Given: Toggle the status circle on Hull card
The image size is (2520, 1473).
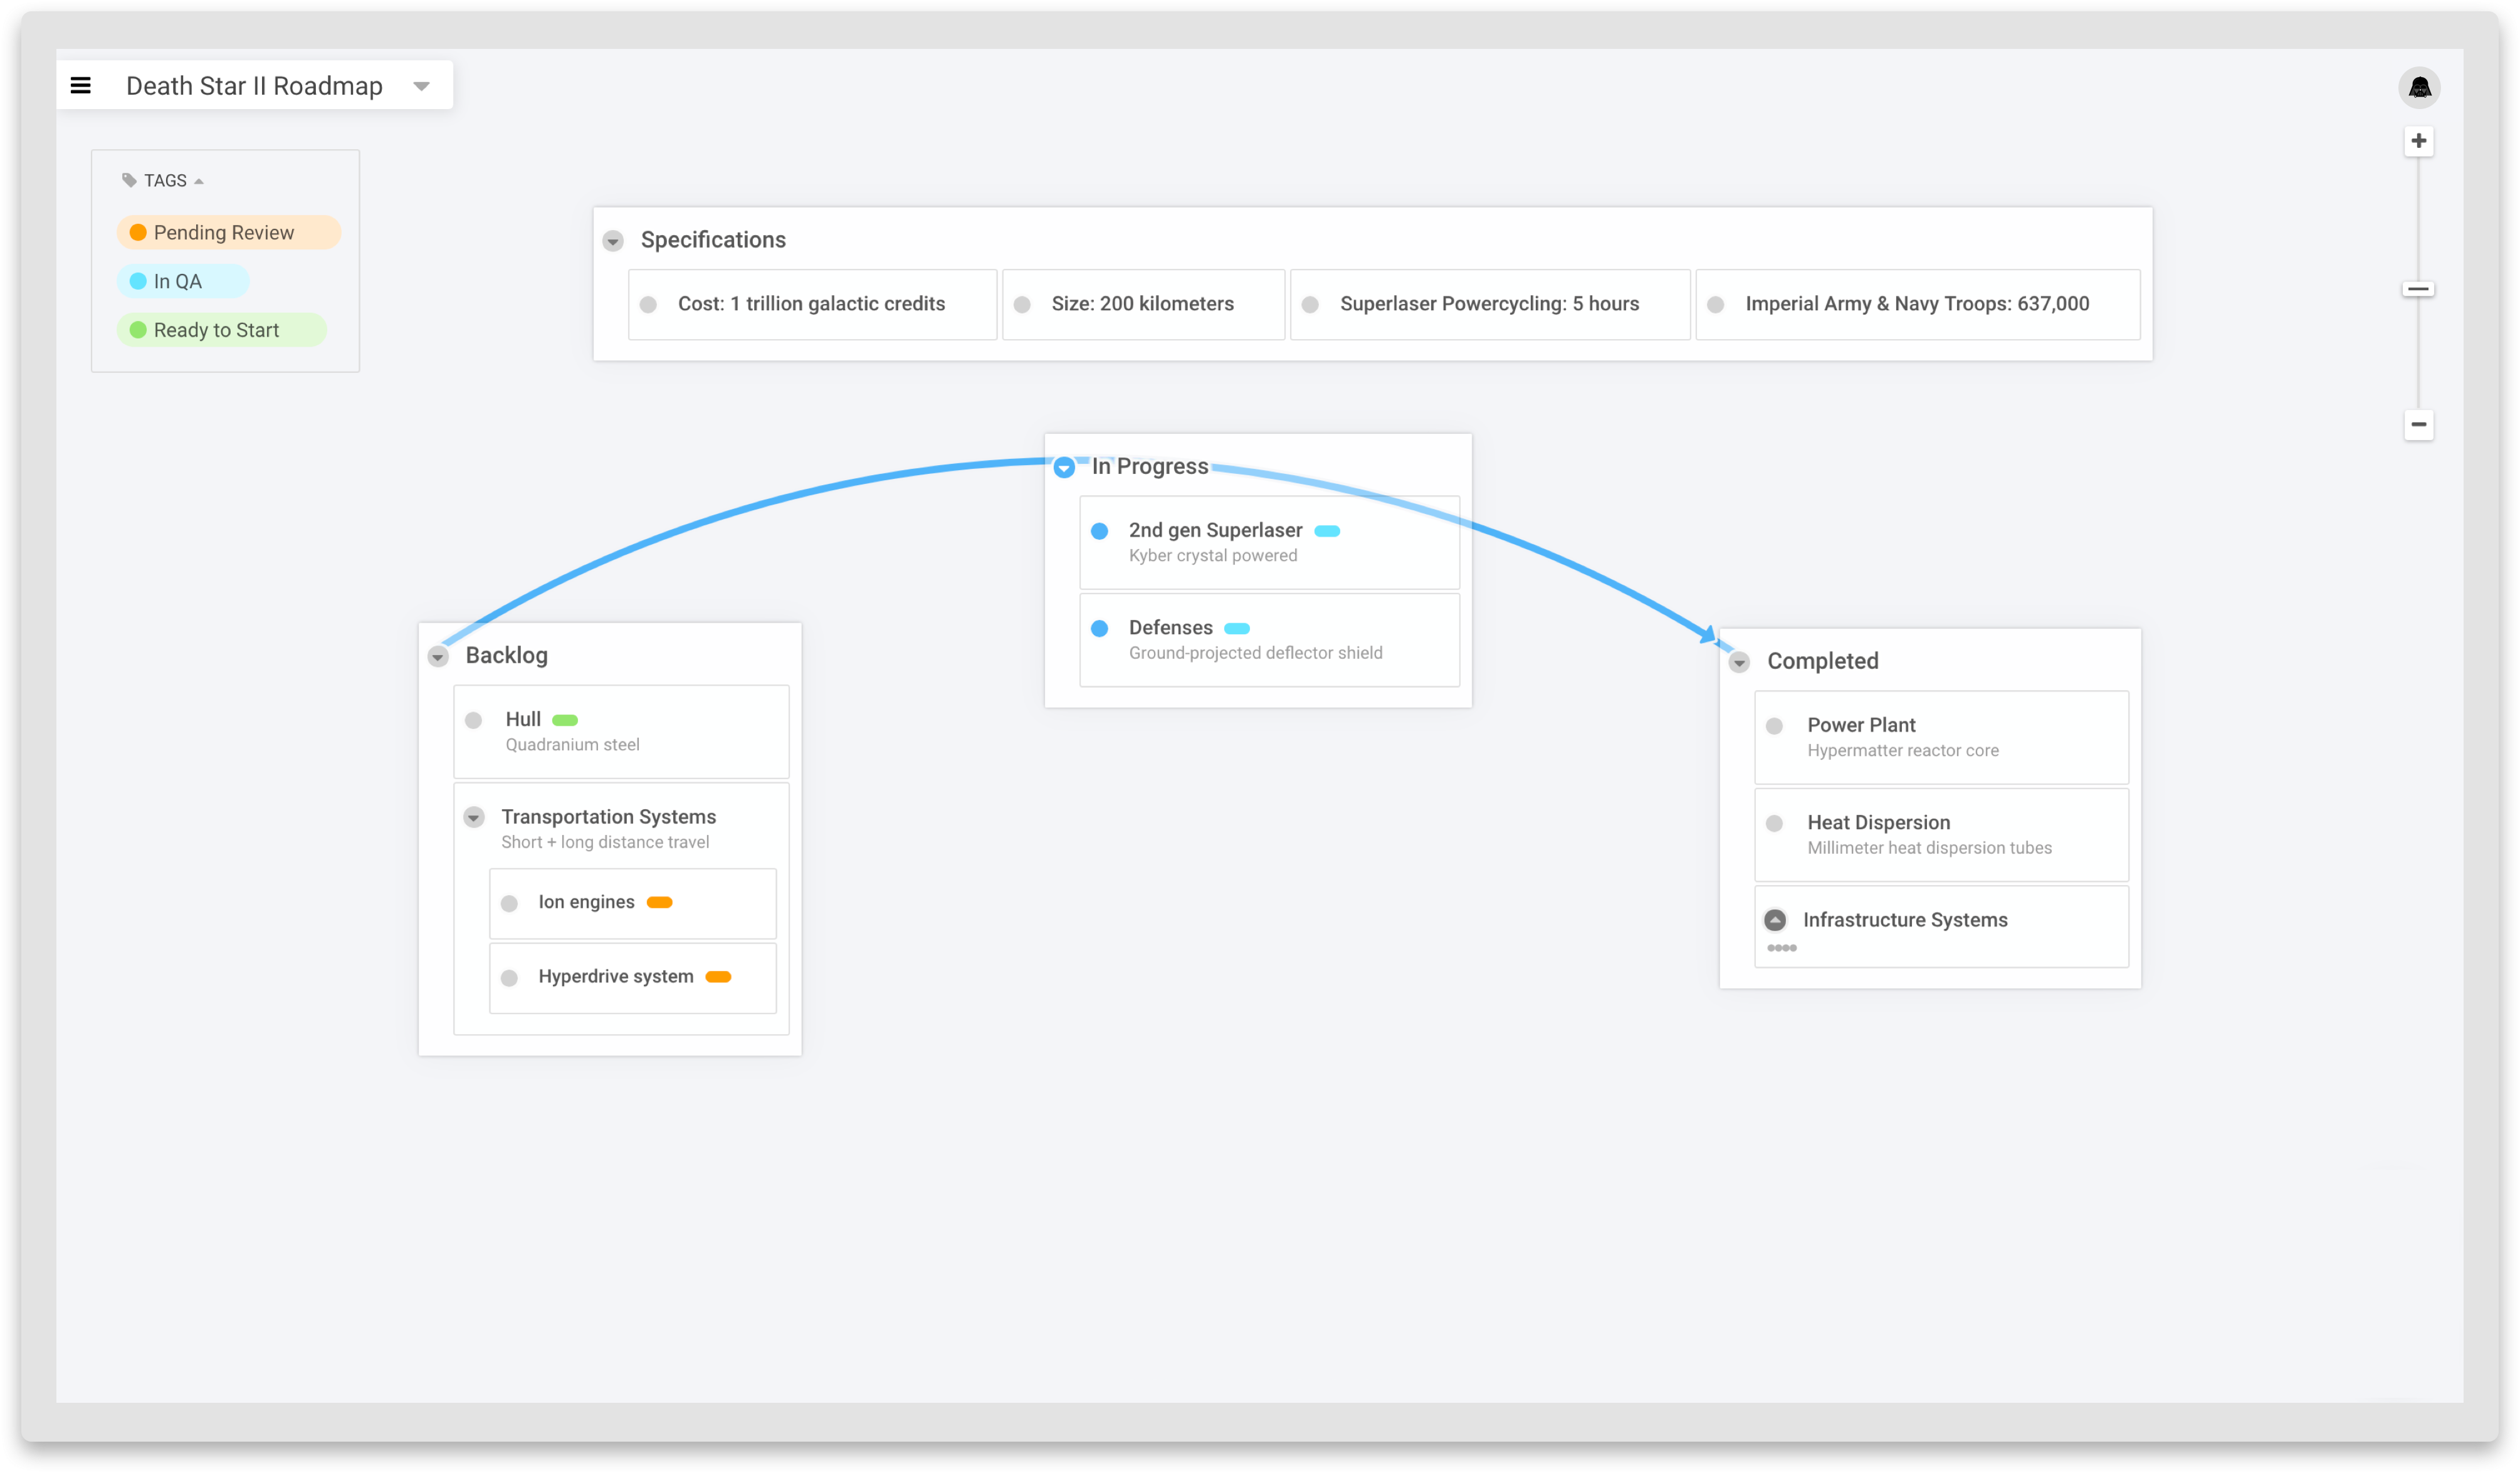Looking at the screenshot, I should pyautogui.click(x=474, y=720).
